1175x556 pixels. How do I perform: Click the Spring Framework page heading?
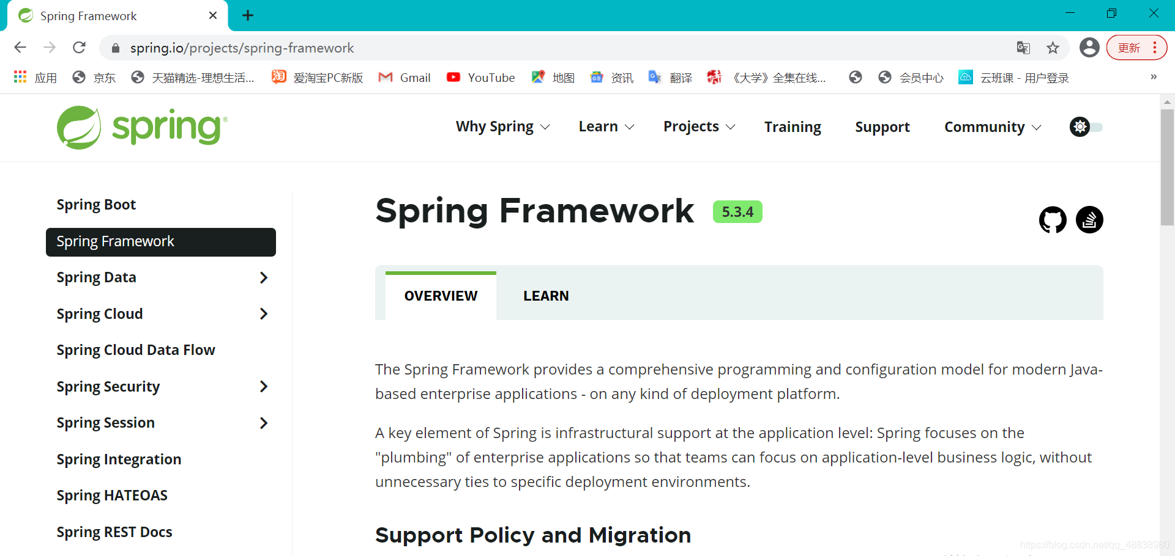click(535, 211)
